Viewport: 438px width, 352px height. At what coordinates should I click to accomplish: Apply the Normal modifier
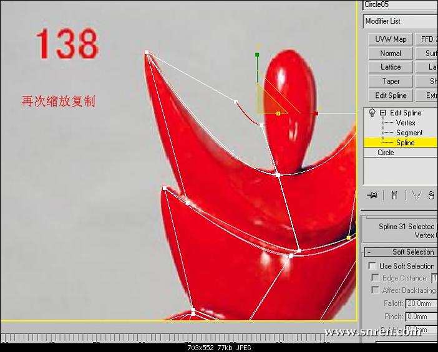tap(391, 54)
